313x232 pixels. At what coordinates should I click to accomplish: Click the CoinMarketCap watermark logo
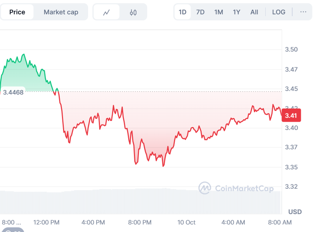205,188
